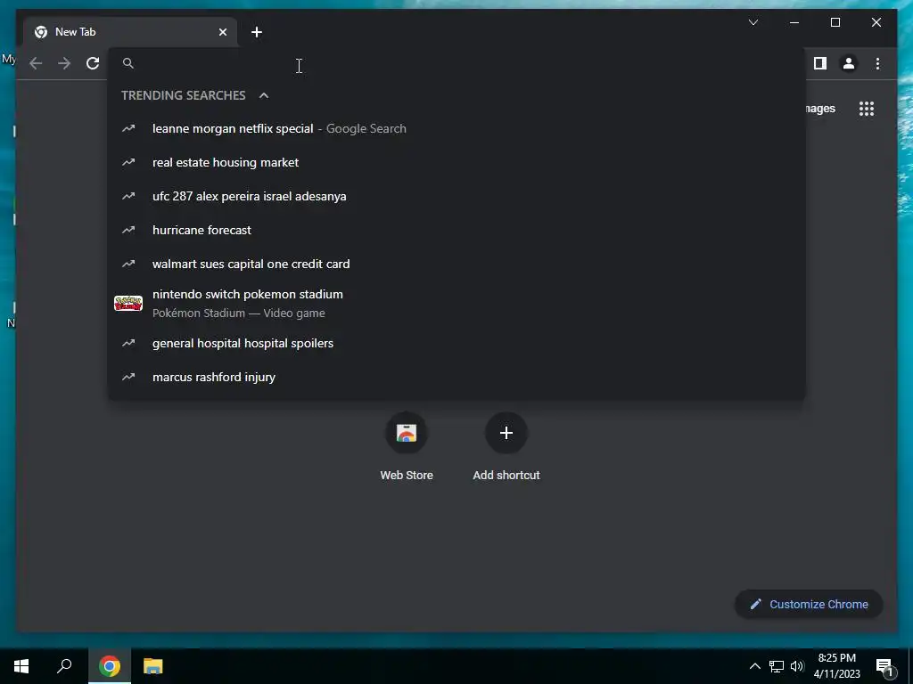Click the browser forward arrow
Image resolution: width=913 pixels, height=684 pixels.
tap(64, 63)
